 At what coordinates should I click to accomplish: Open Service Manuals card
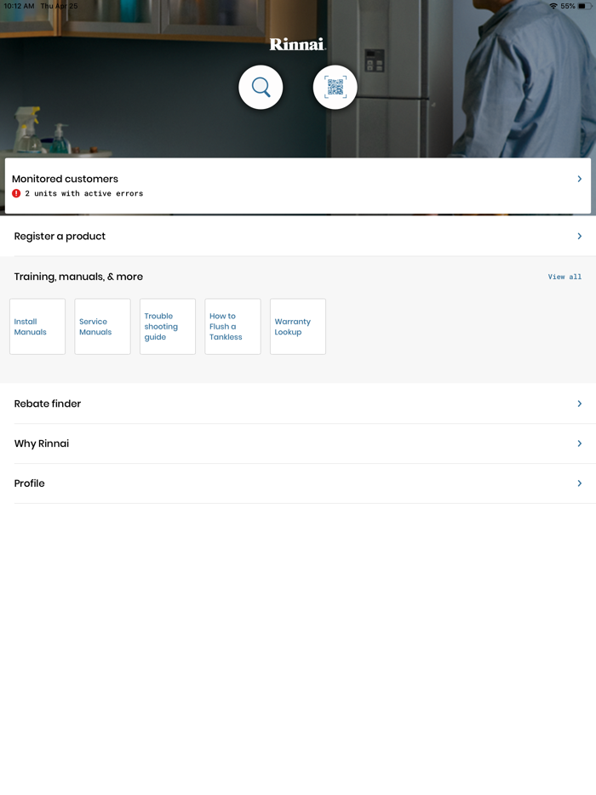pyautogui.click(x=102, y=327)
